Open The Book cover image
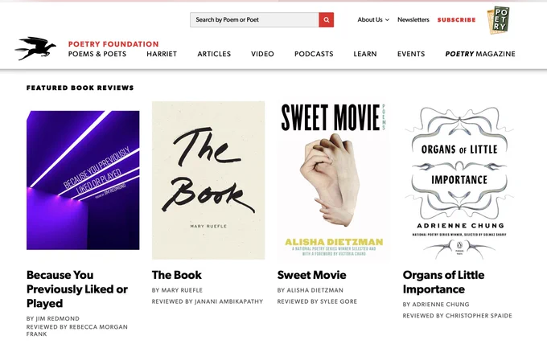 point(208,180)
